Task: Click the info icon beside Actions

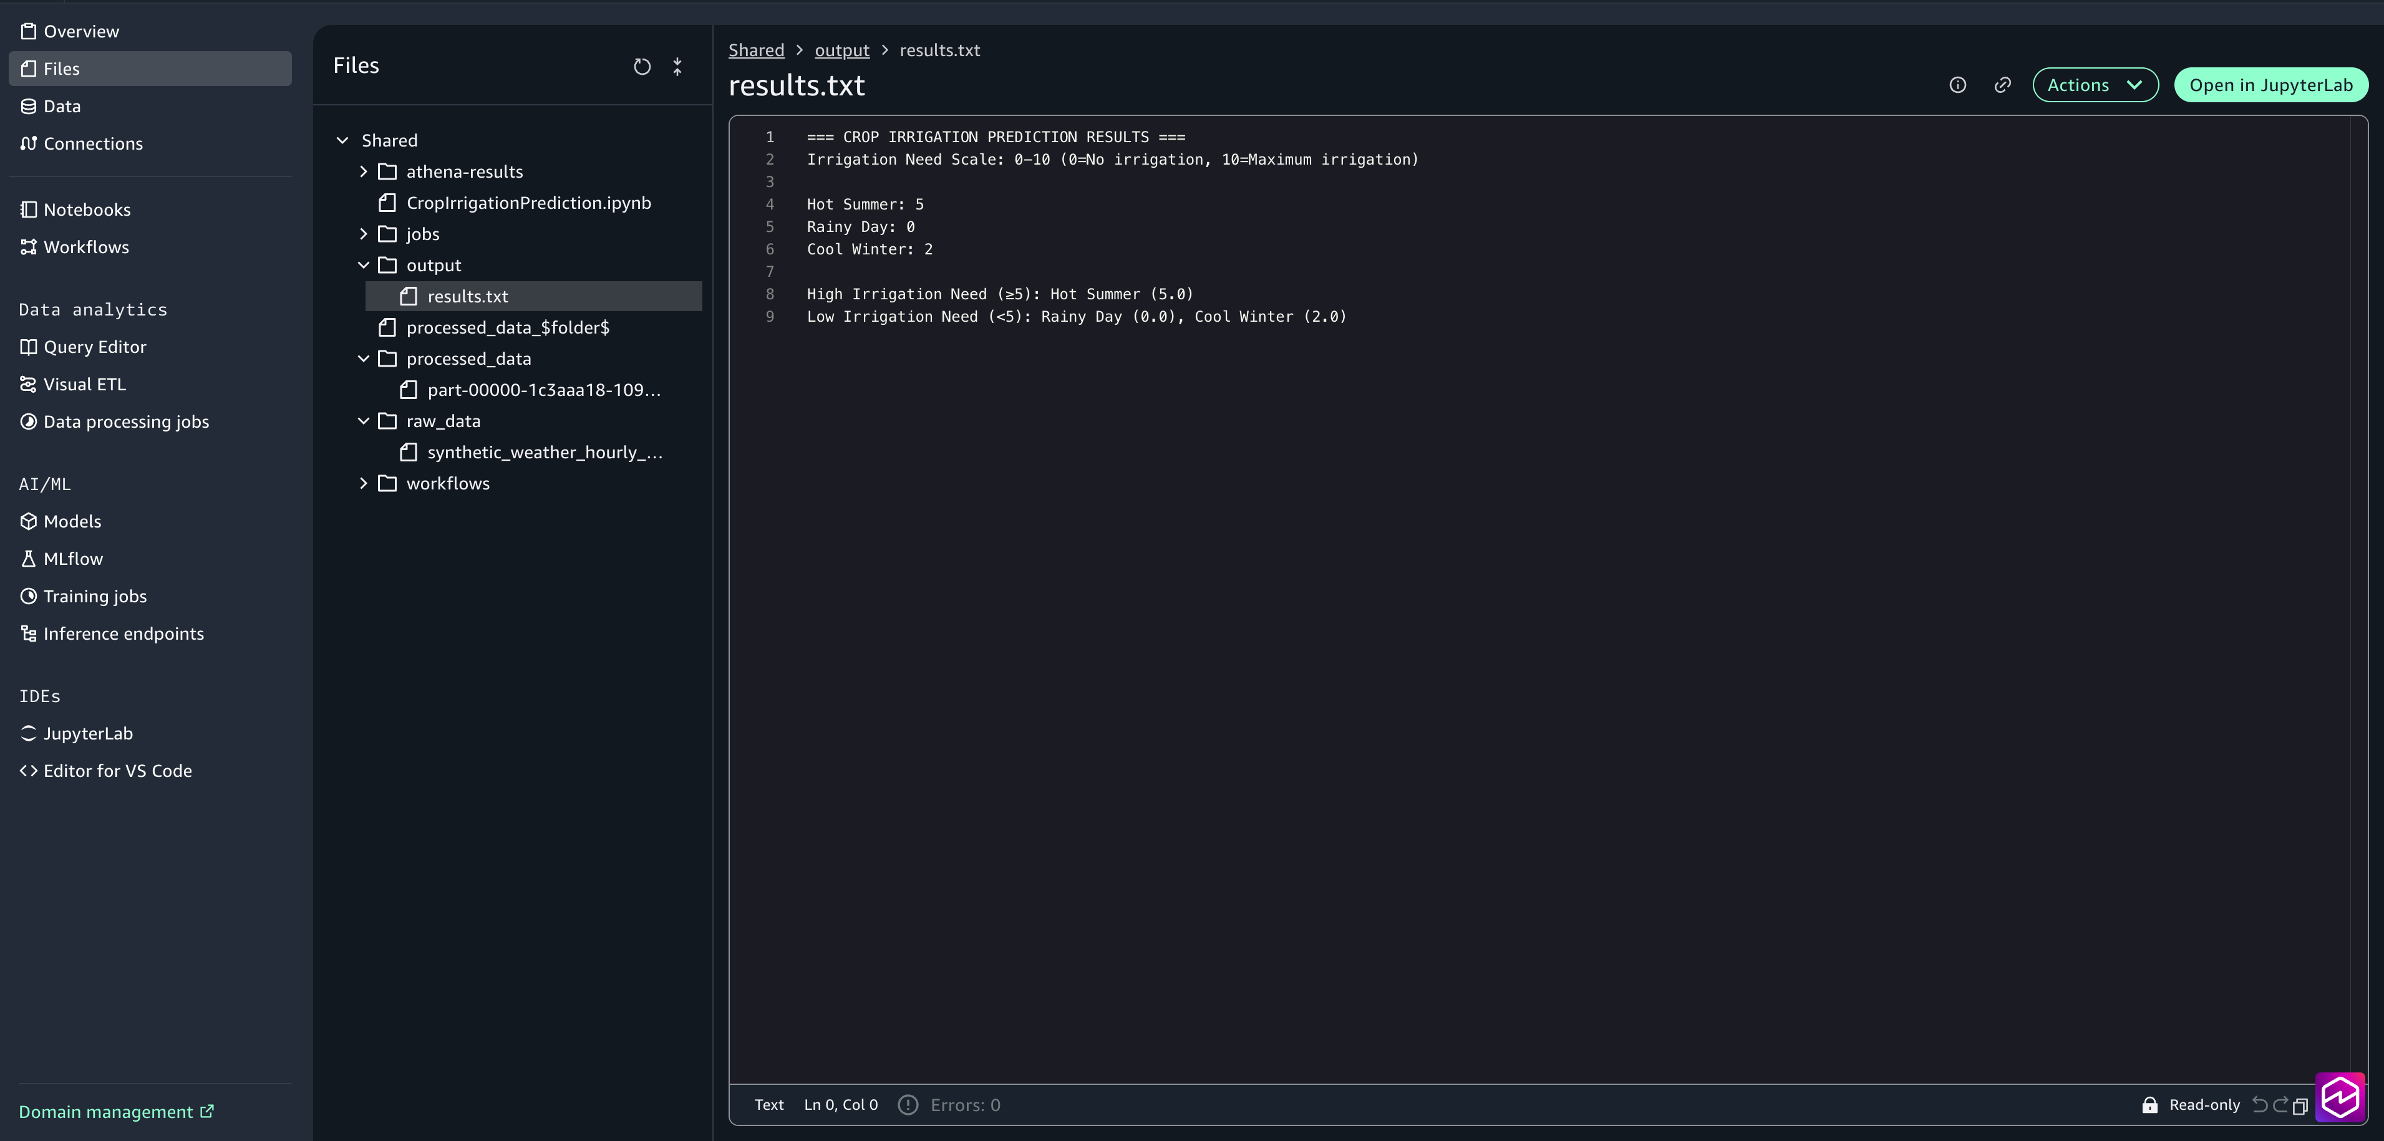Action: pyautogui.click(x=1957, y=85)
